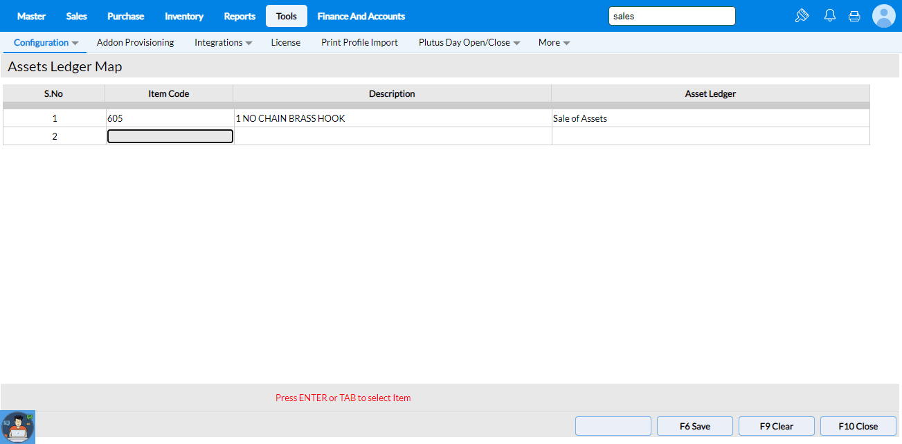
Task: Click the search box containing 'sales'
Action: click(x=672, y=16)
